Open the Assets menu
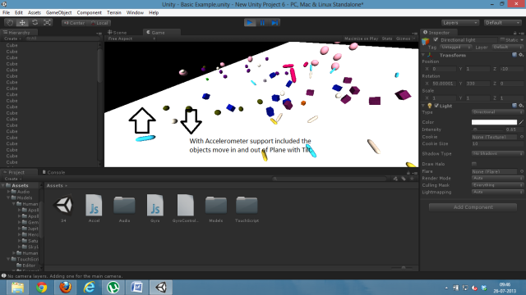Viewport: 526px width, 295px height. (35, 12)
